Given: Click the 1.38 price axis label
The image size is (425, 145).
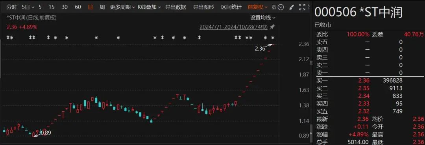Looking at the screenshot, I should tap(304, 105).
